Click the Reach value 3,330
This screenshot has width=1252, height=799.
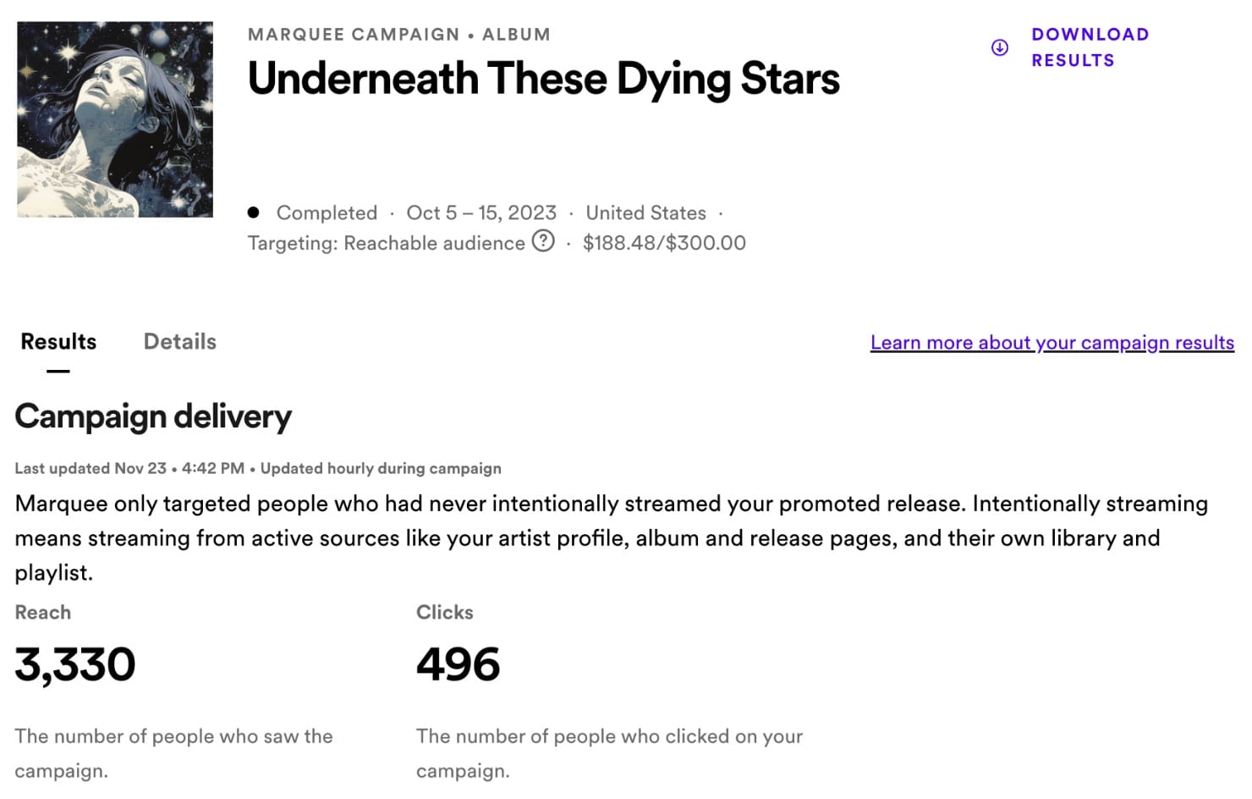click(x=75, y=664)
